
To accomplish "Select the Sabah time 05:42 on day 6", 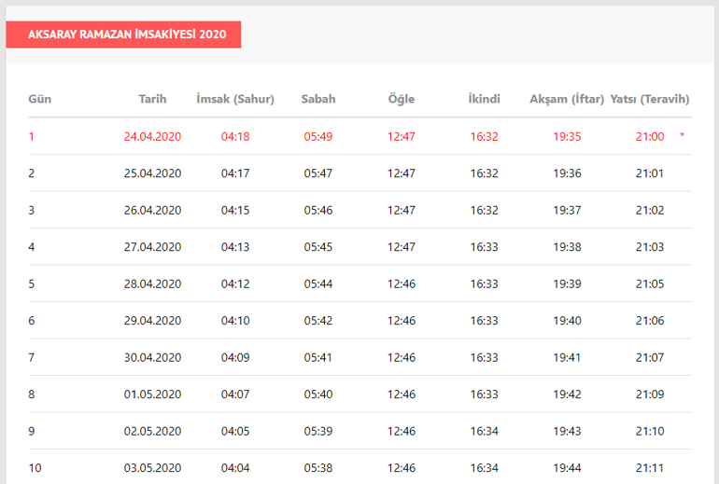I will [317, 321].
